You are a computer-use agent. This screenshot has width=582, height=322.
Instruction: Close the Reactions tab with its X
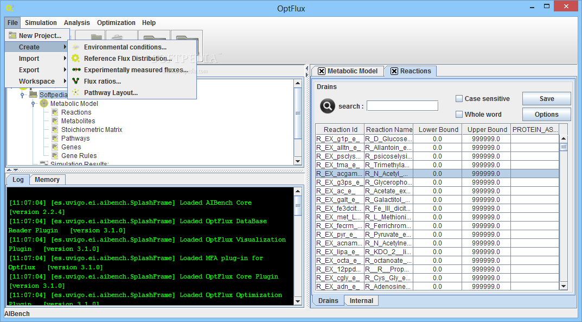(394, 71)
